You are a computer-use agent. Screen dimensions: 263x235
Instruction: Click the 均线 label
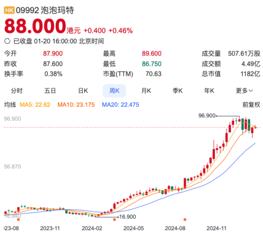click(10, 105)
